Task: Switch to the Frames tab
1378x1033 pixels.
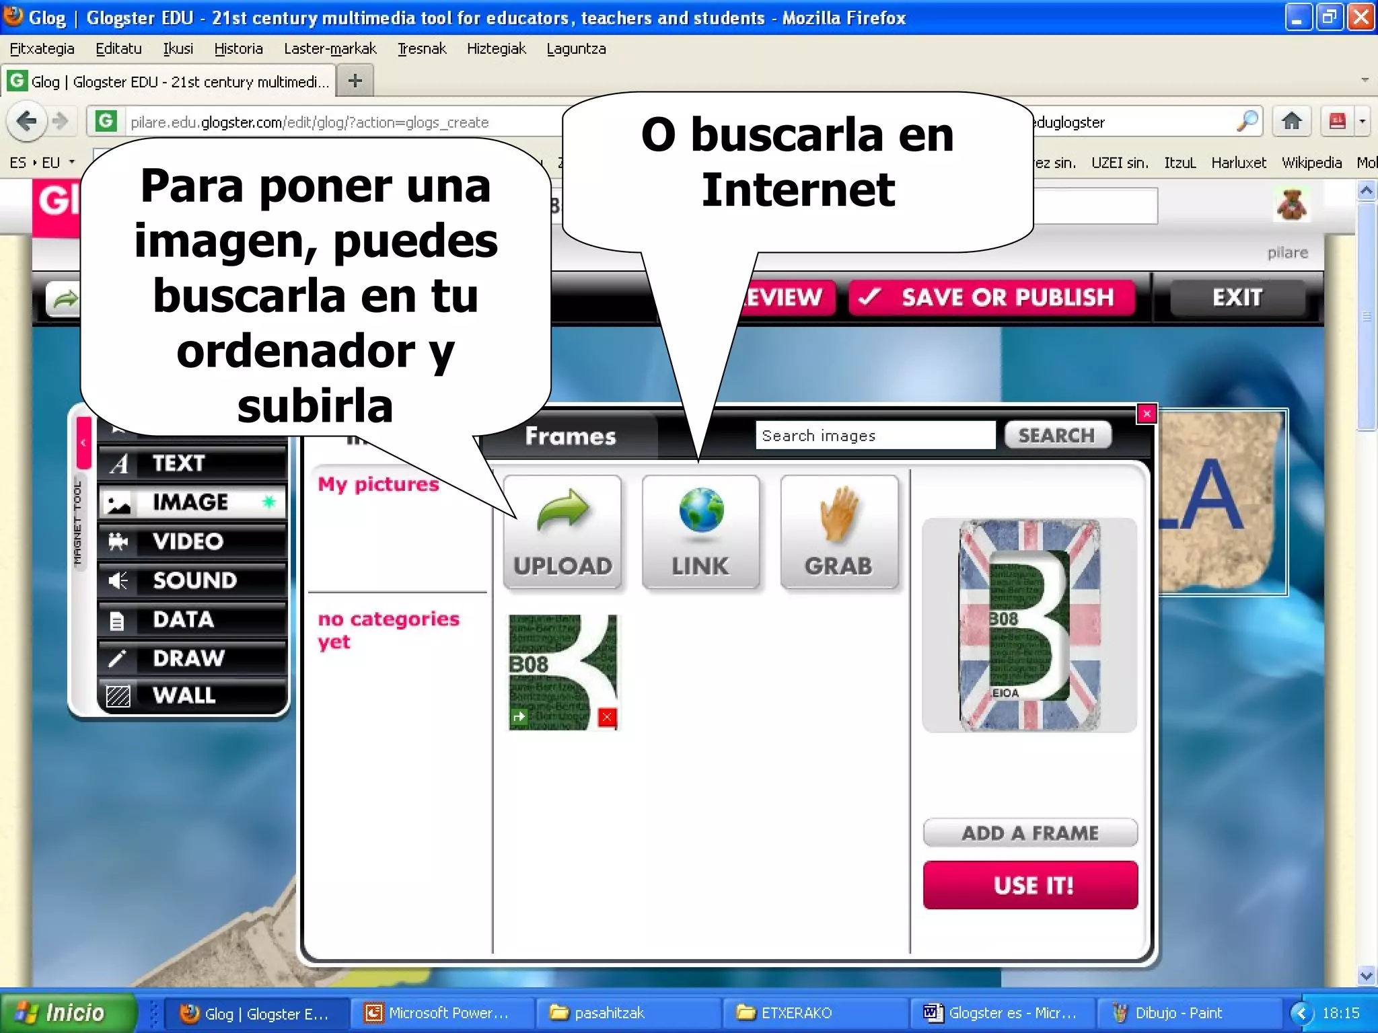Action: coord(571,436)
